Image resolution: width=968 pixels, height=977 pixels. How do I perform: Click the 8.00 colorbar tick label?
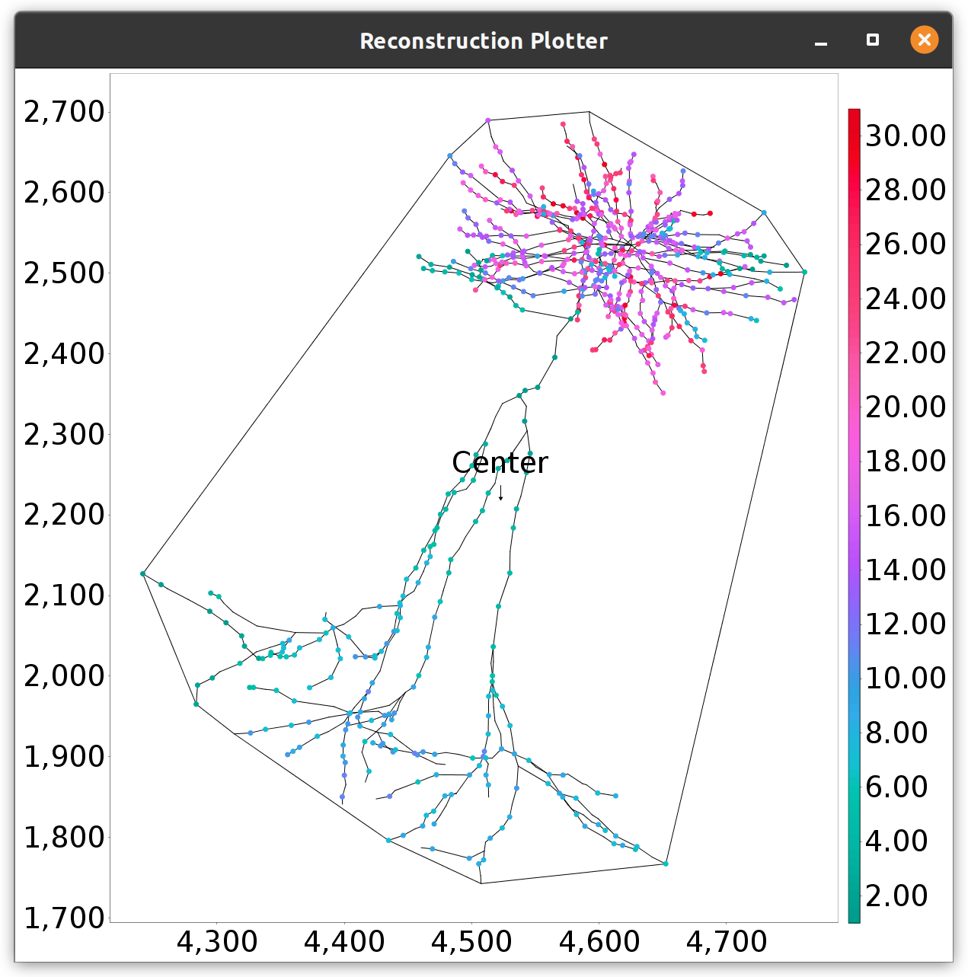pyautogui.click(x=896, y=733)
